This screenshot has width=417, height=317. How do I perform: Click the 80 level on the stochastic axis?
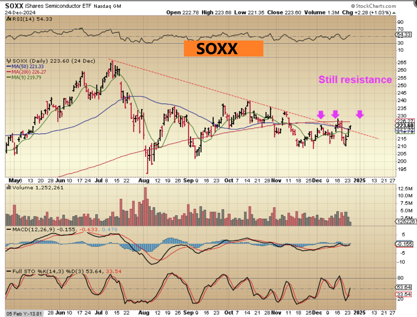400,278
